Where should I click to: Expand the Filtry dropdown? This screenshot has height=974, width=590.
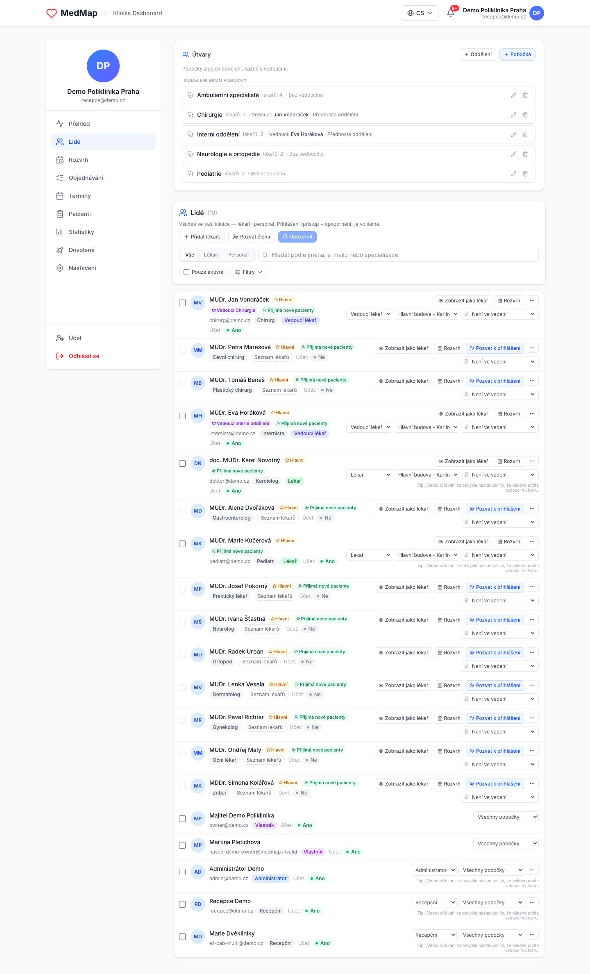click(249, 272)
